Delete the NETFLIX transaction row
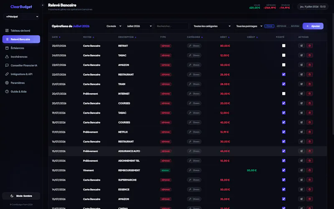This screenshot has width=334, height=209. point(309,132)
